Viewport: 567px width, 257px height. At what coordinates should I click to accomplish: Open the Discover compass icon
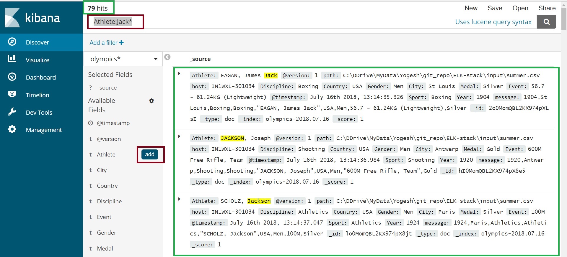(x=12, y=42)
